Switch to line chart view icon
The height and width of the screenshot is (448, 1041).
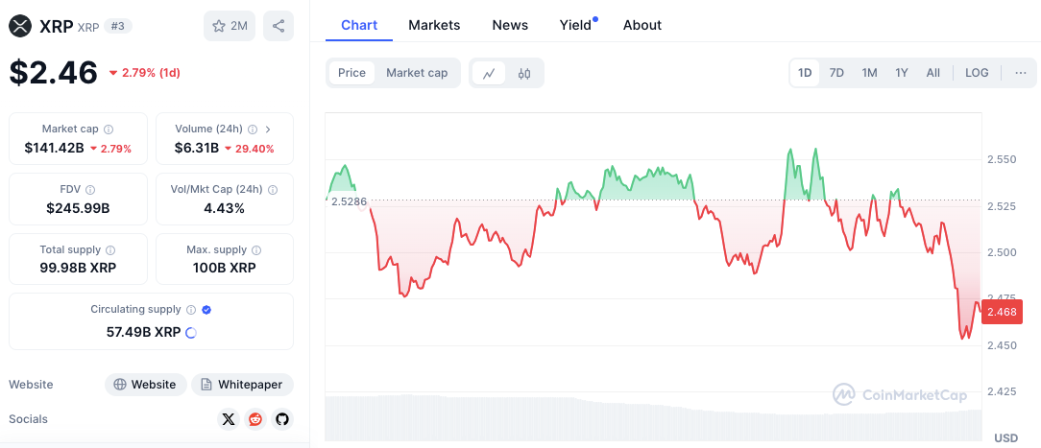(x=489, y=73)
